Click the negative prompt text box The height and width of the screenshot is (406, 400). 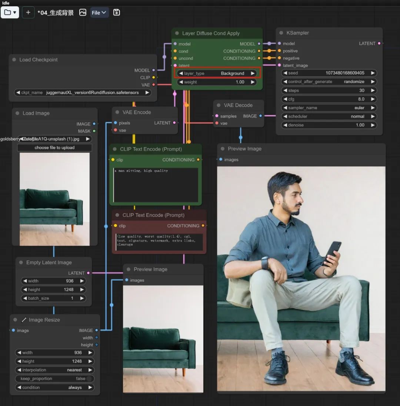click(159, 242)
